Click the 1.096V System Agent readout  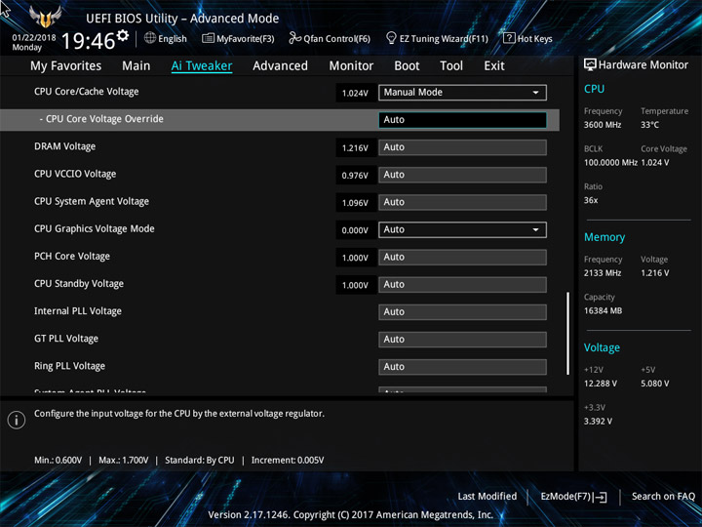355,203
